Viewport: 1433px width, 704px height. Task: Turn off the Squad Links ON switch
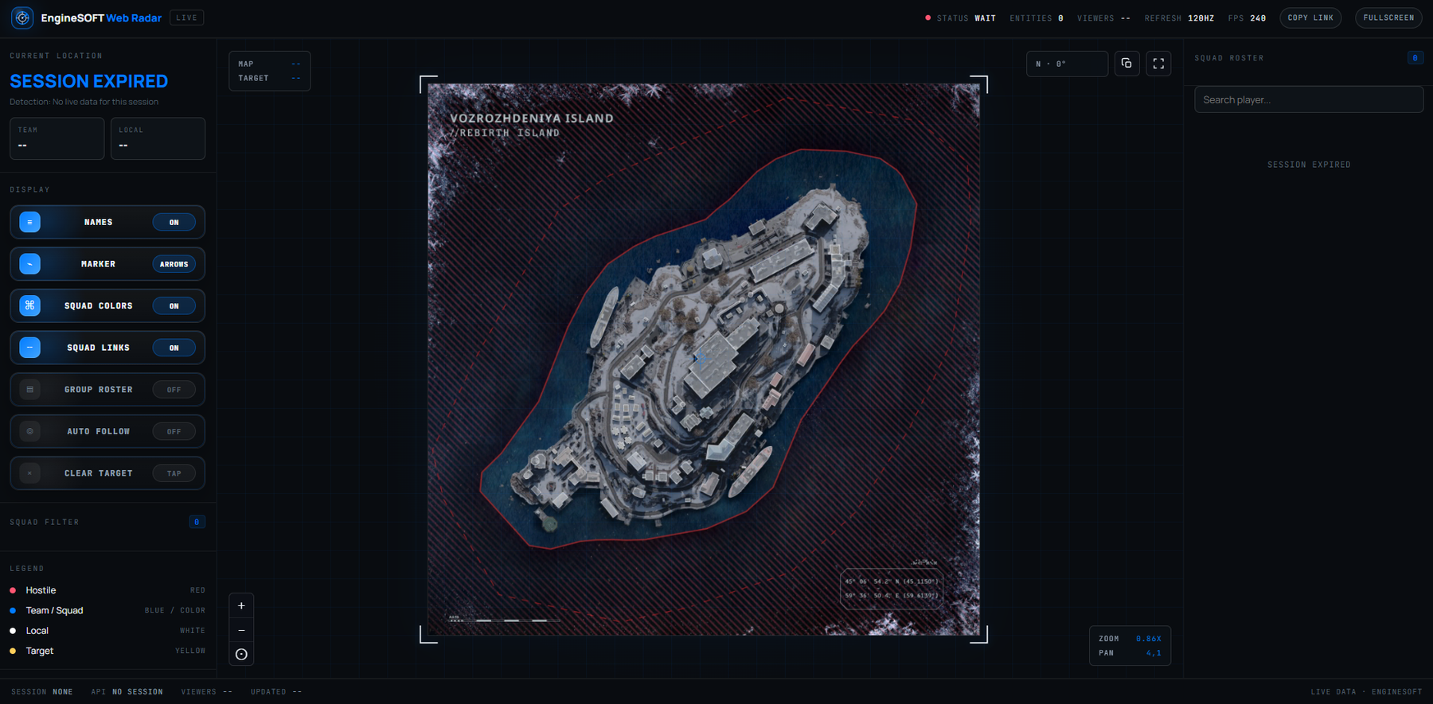[x=174, y=348]
